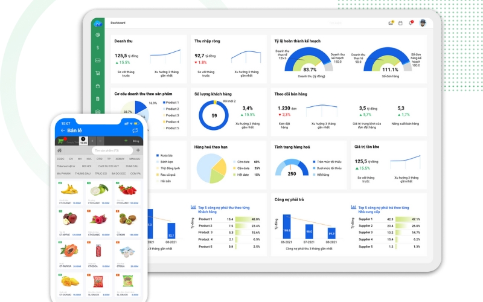
Task: Click the stock status gauge showing 250
Action: [x=292, y=167]
